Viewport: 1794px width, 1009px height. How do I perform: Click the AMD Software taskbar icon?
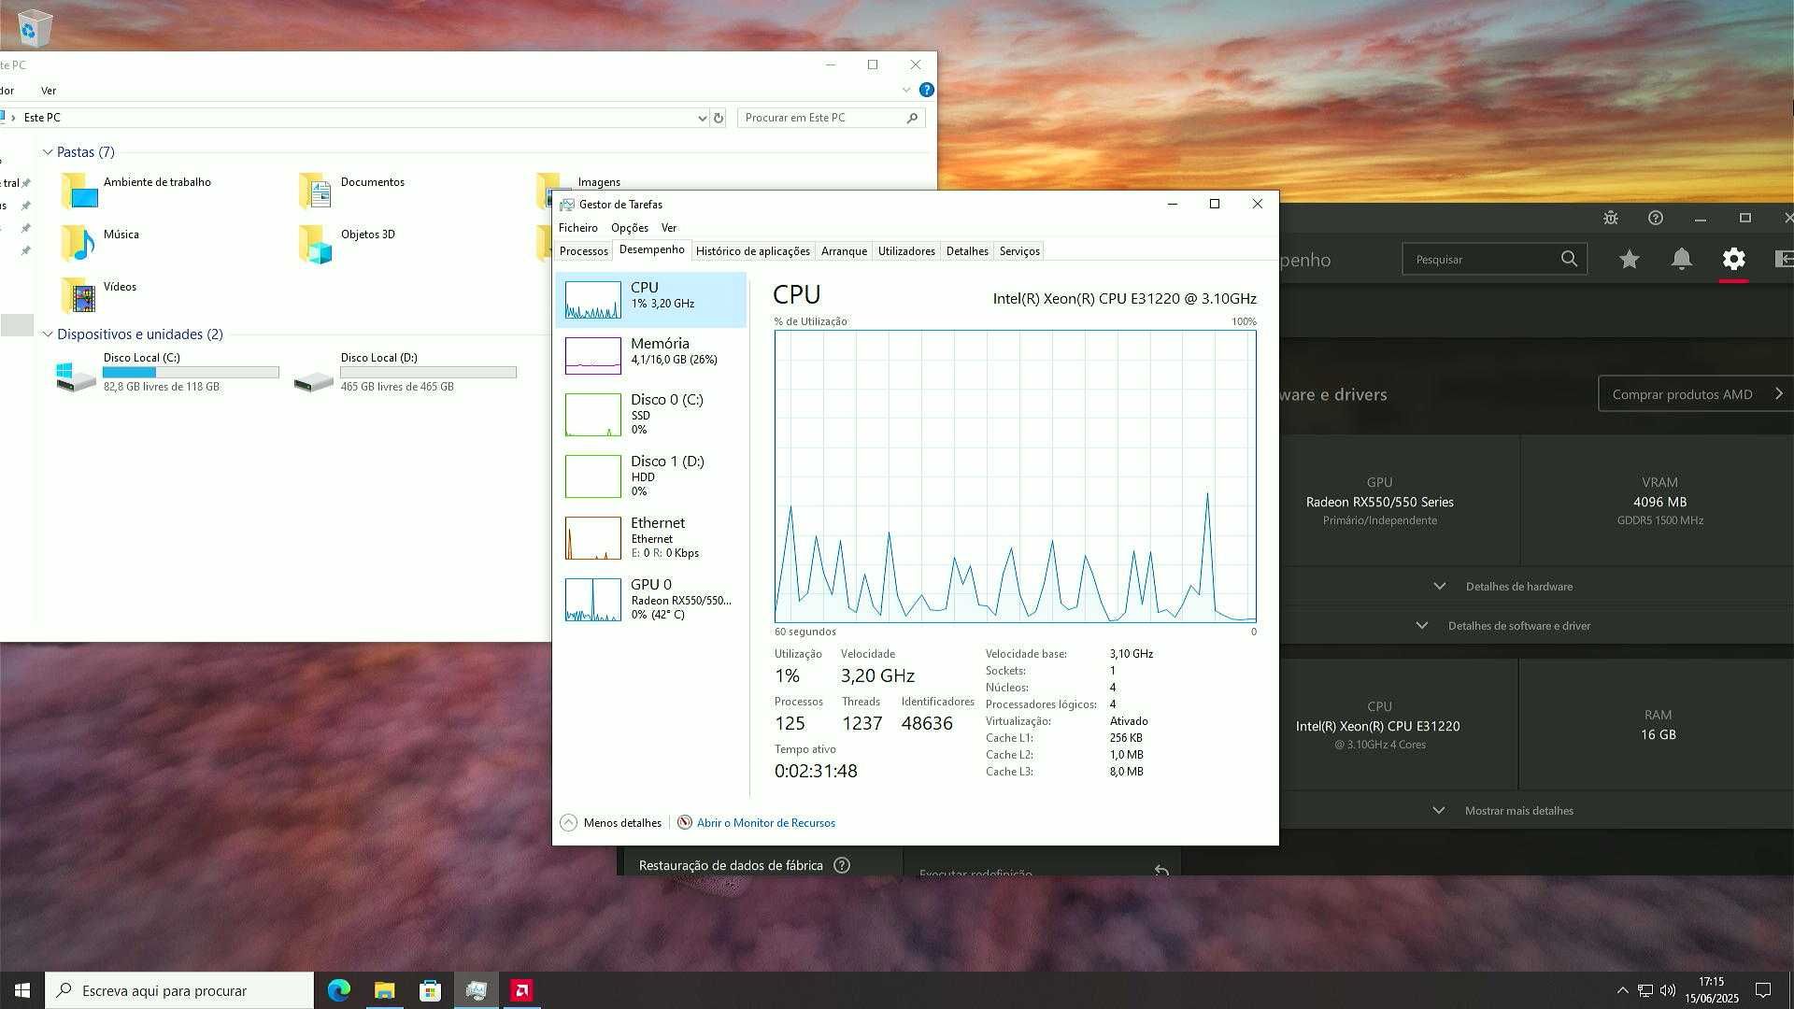(x=522, y=990)
